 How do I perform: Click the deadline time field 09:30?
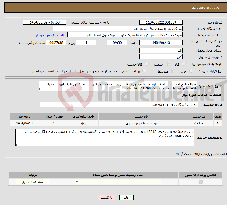coord(117,43)
